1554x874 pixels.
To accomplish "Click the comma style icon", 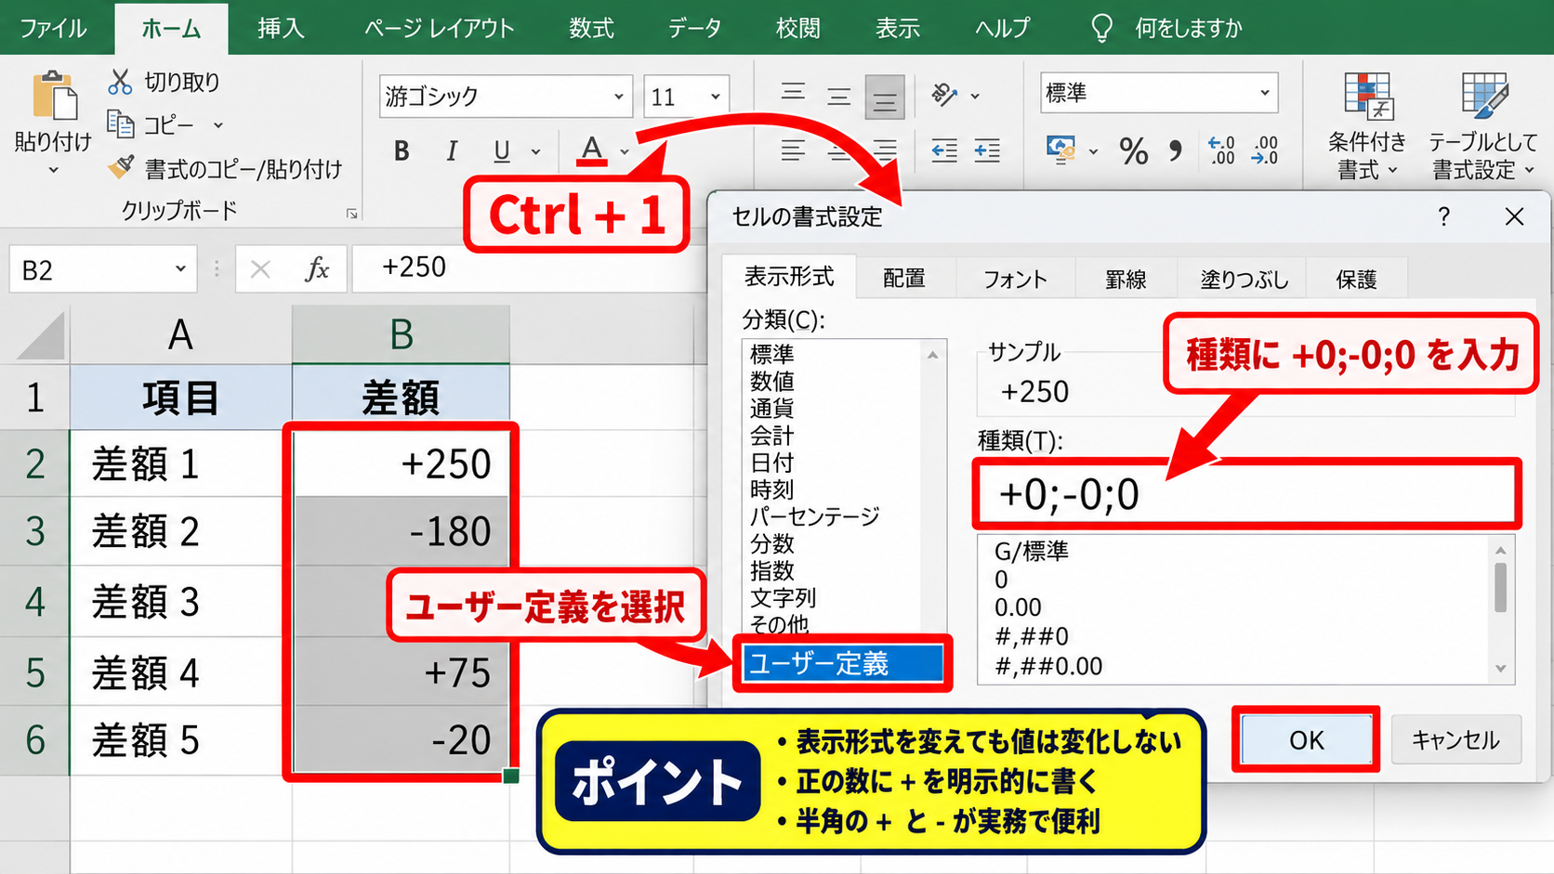I will (1176, 150).
